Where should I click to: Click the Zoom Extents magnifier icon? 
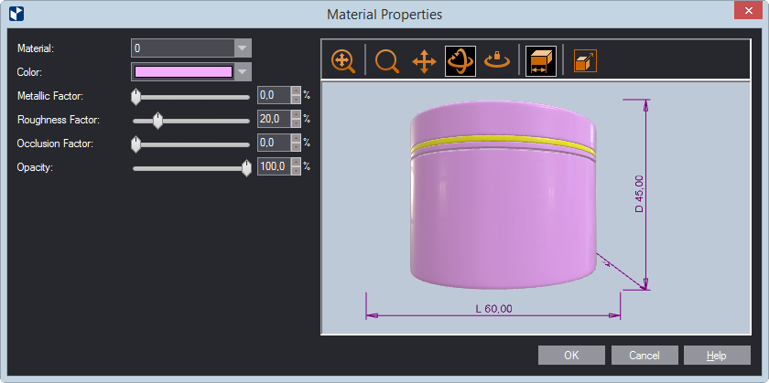(x=343, y=62)
